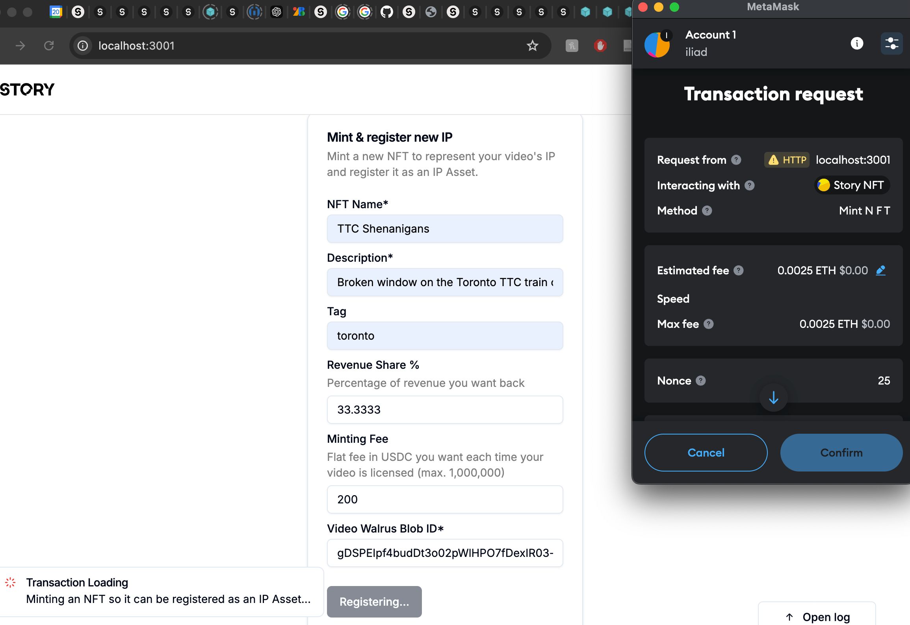The height and width of the screenshot is (625, 910).
Task: Click the scroll-down arrow in MetaMask
Action: pos(774,398)
